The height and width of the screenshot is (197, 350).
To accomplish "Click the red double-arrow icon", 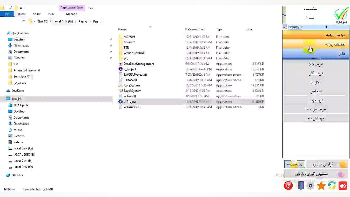I will 343,185.
